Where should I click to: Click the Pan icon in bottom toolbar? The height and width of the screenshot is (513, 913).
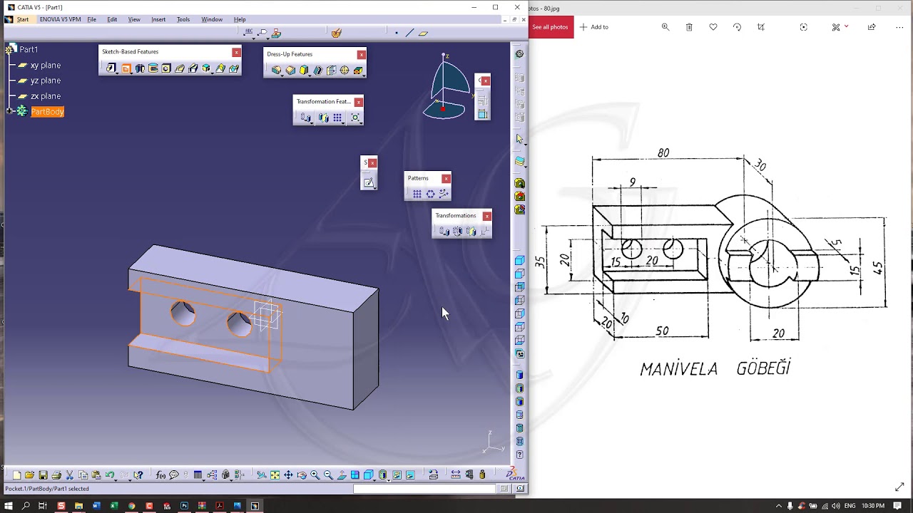click(288, 475)
